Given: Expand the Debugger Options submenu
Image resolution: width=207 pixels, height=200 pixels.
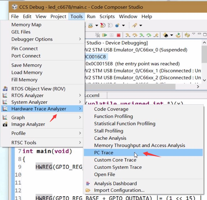Looking at the screenshot, I should coord(80,39).
